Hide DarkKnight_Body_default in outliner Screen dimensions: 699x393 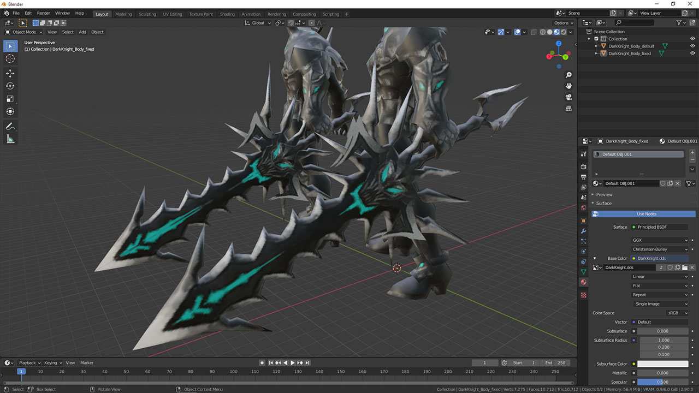coord(692,46)
